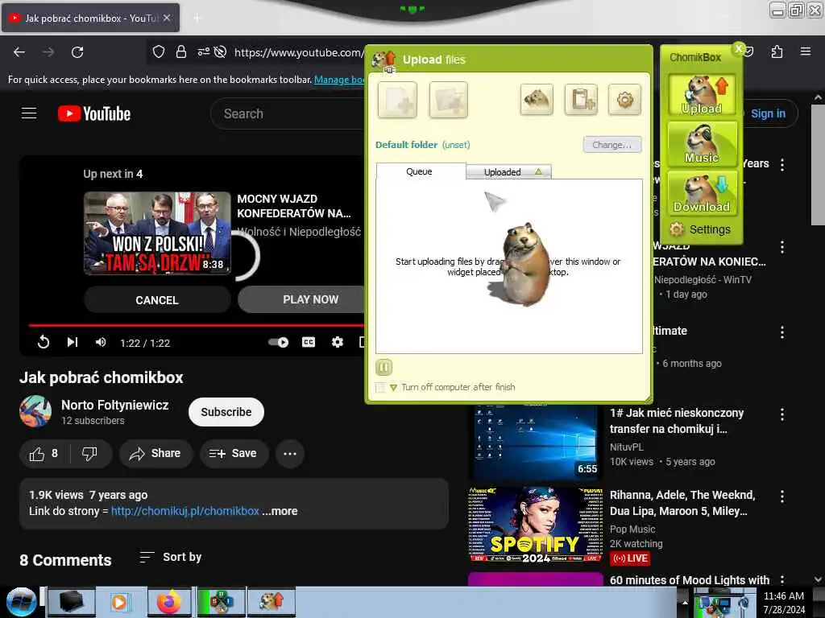Image resolution: width=825 pixels, height=618 pixels.
Task: Click the pause queue button in Upload files
Action: (383, 367)
